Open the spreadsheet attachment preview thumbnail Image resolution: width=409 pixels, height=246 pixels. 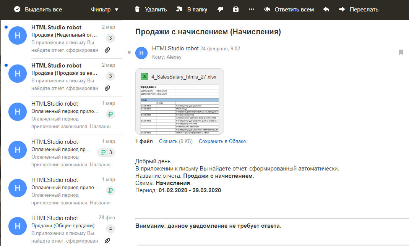(x=180, y=109)
